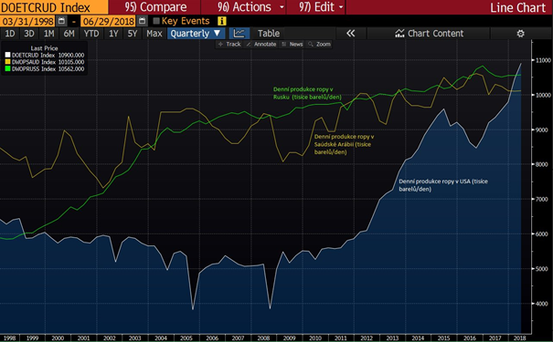The height and width of the screenshot is (342, 553).
Task: Click the Saudi Arabia production annotation text
Action: 344,144
